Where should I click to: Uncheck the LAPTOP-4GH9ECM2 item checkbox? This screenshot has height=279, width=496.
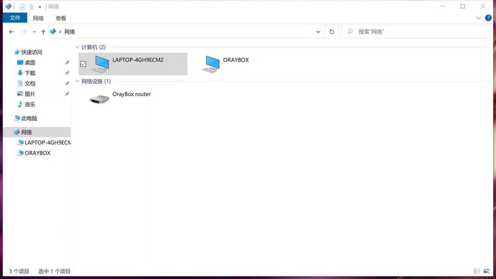coord(83,64)
